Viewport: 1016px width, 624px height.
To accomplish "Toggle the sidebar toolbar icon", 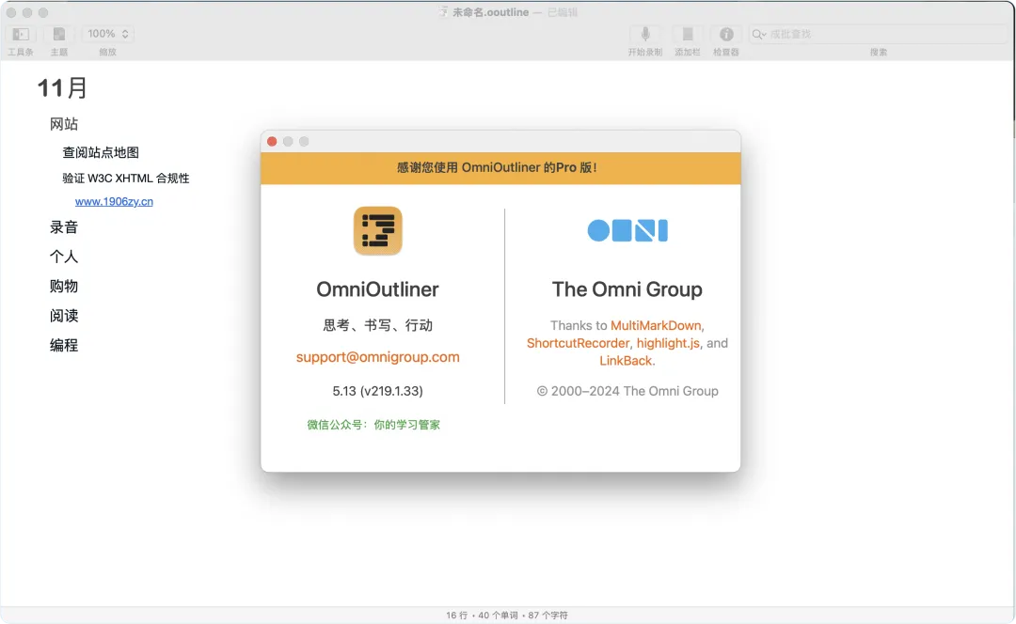I will click(x=21, y=34).
